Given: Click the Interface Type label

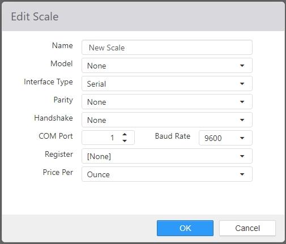Looking at the screenshot, I should point(48,82).
